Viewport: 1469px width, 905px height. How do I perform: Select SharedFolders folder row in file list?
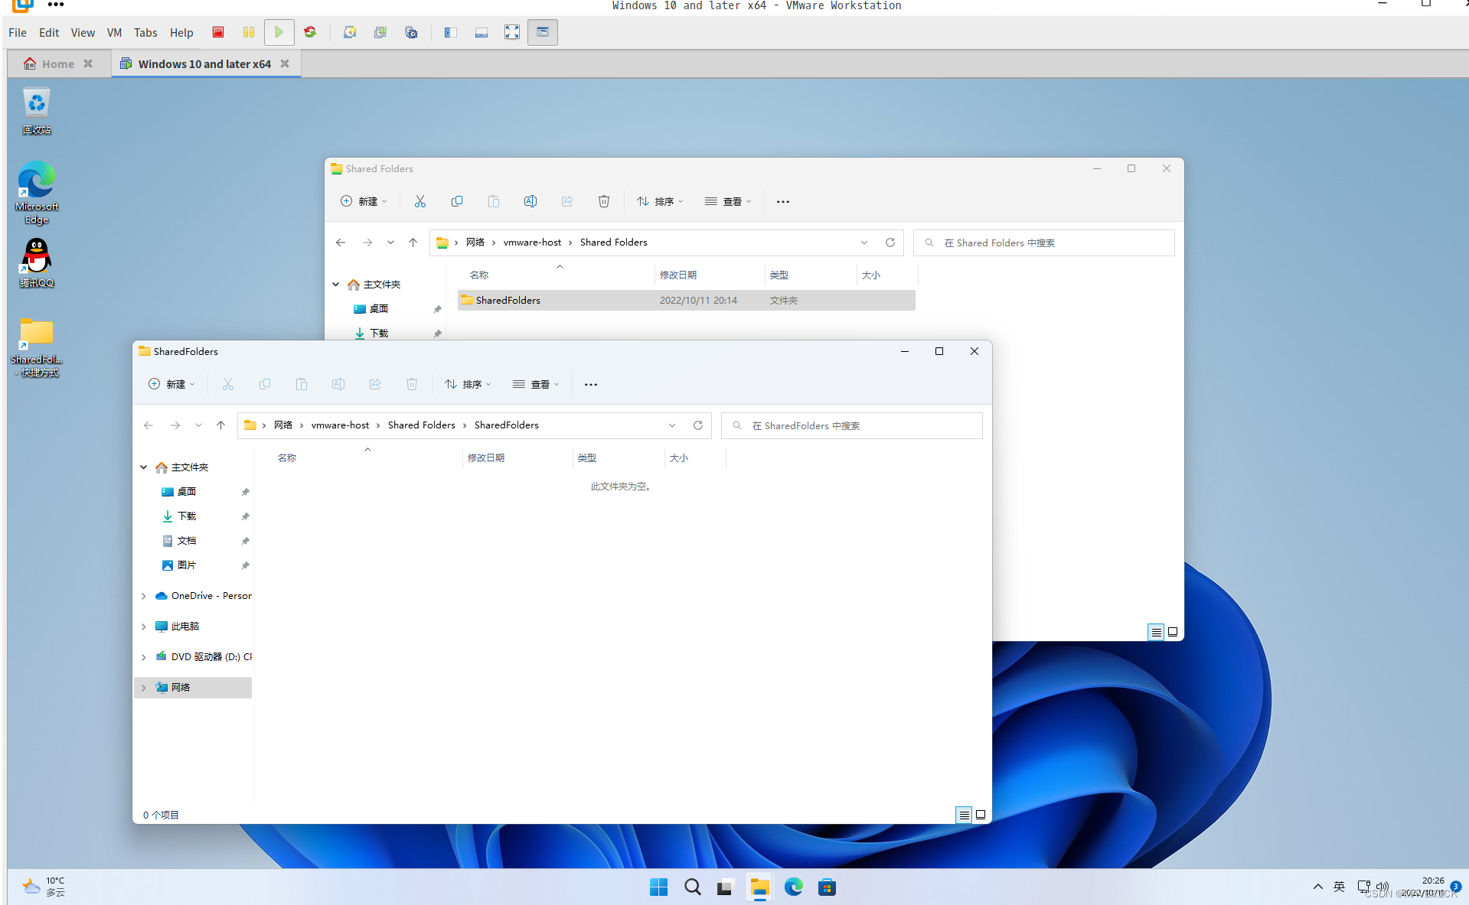tap(687, 300)
